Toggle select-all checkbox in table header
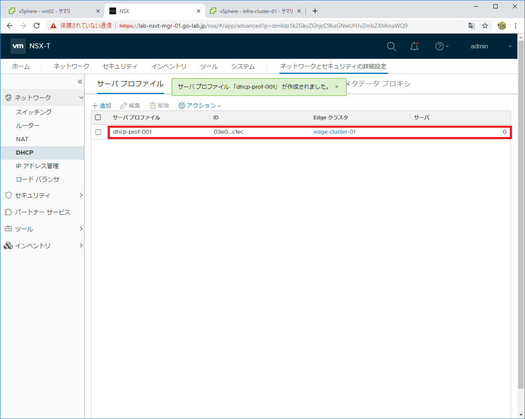The image size is (525, 419). (98, 118)
